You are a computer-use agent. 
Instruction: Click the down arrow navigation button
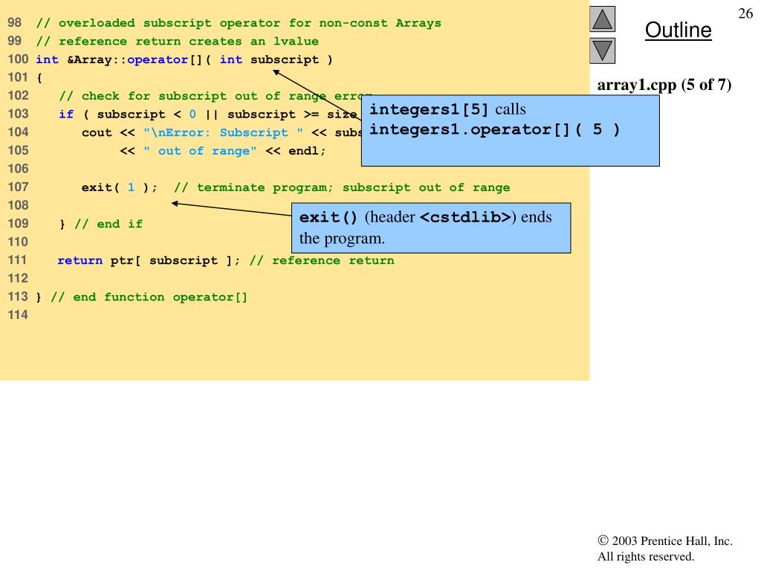[602, 51]
